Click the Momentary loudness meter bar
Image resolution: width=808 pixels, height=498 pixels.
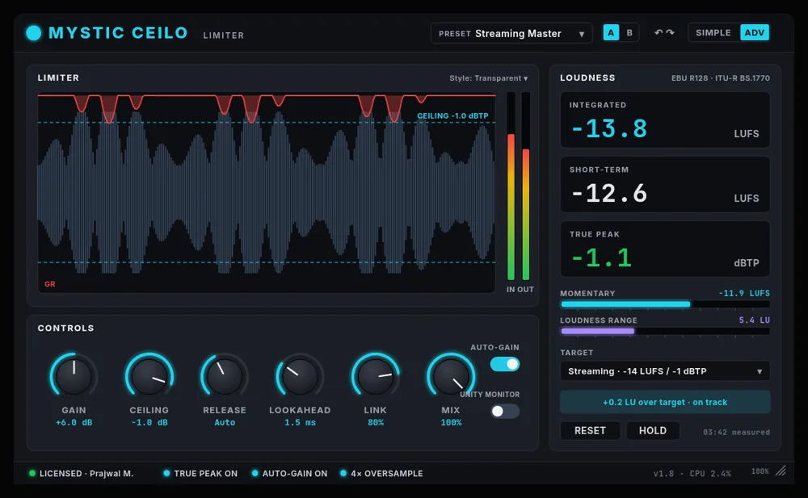[665, 304]
